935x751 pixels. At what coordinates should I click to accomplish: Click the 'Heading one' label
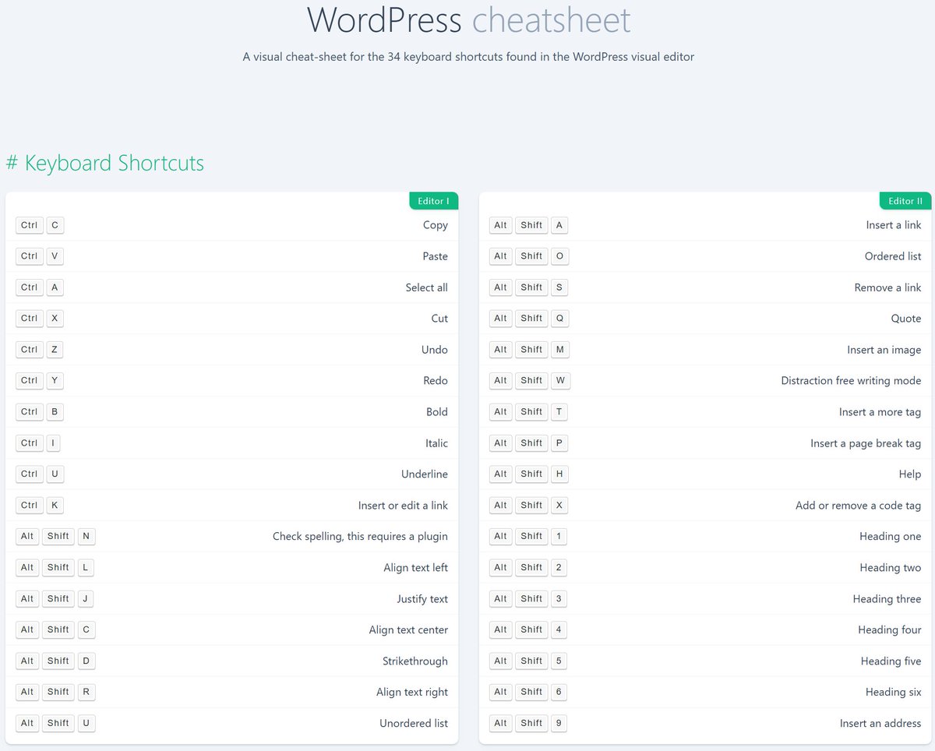point(891,537)
